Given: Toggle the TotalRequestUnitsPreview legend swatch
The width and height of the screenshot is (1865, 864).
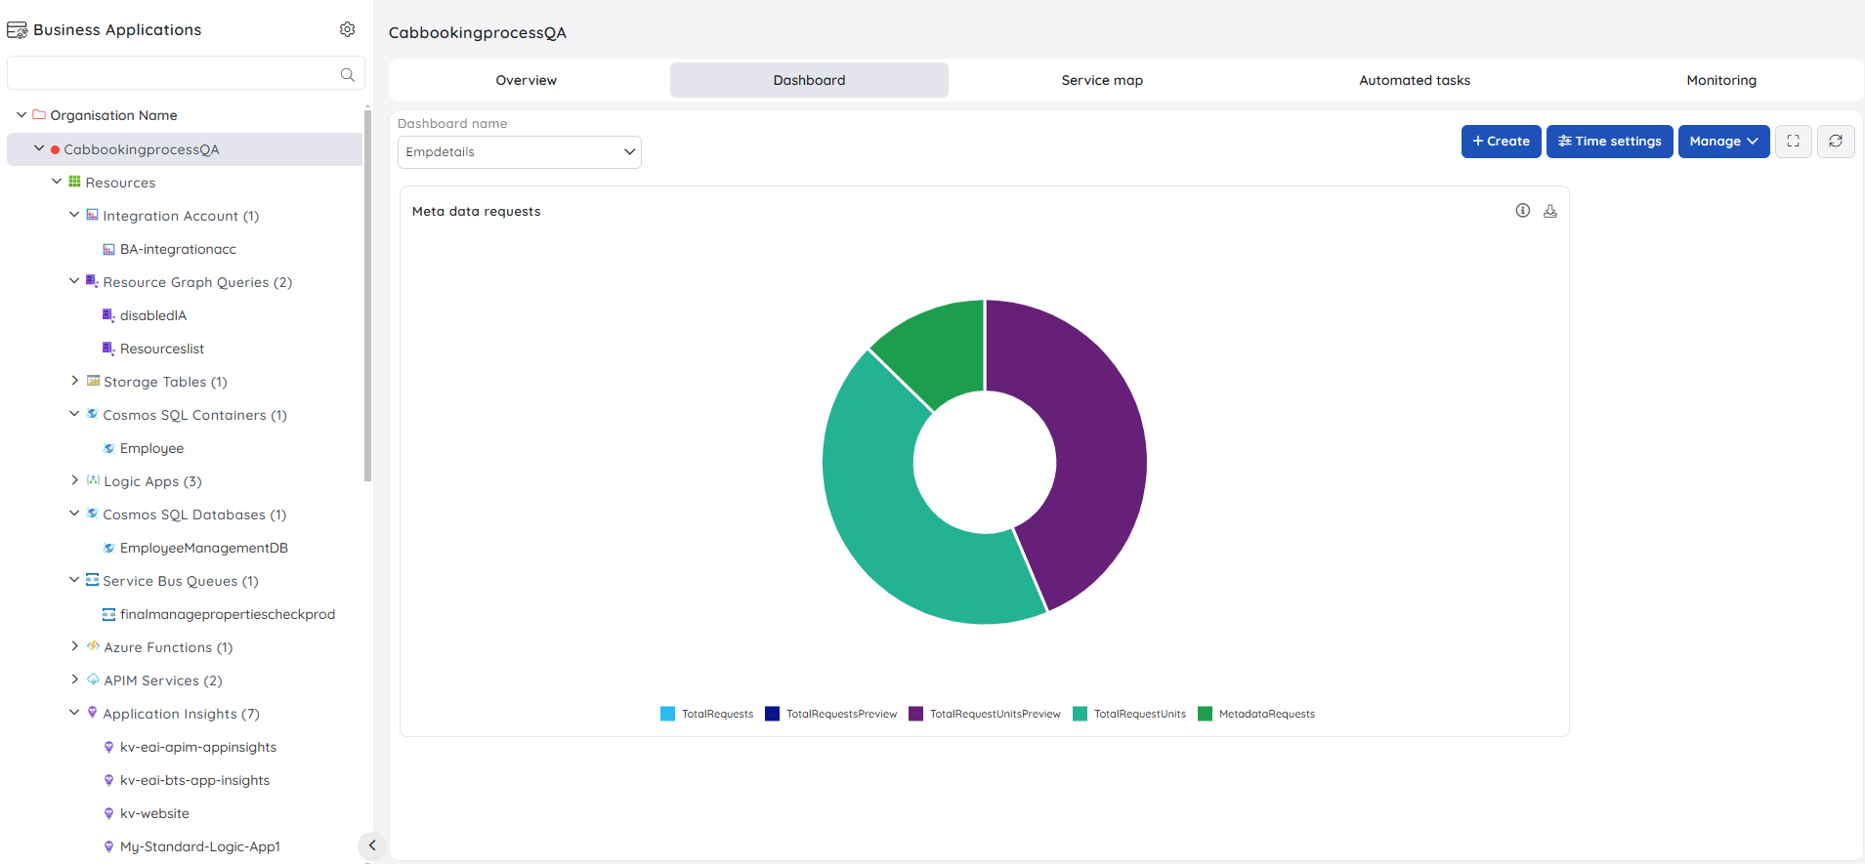Looking at the screenshot, I should pyautogui.click(x=916, y=714).
